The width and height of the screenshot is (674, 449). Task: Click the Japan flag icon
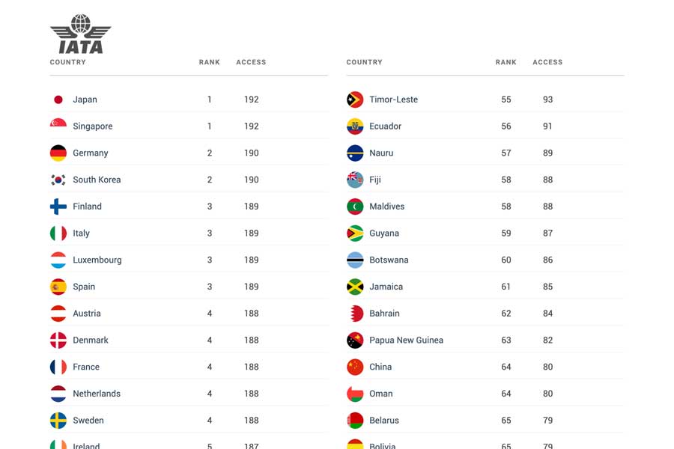(x=58, y=100)
